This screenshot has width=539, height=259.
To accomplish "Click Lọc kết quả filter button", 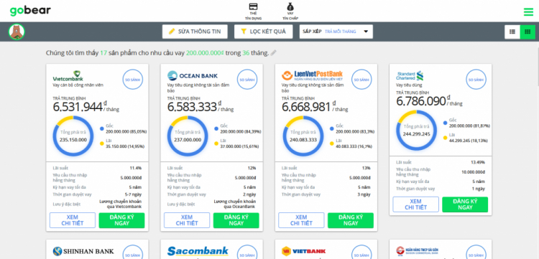I will [x=263, y=32].
